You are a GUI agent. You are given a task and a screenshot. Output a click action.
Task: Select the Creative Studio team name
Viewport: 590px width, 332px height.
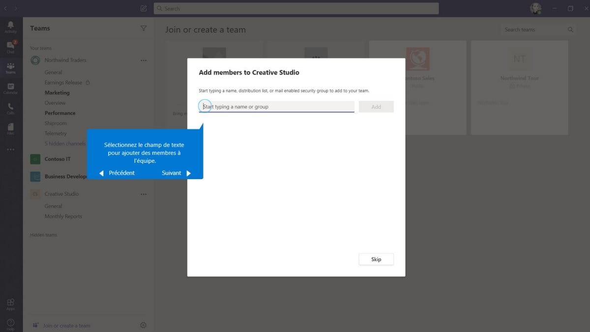[61, 194]
